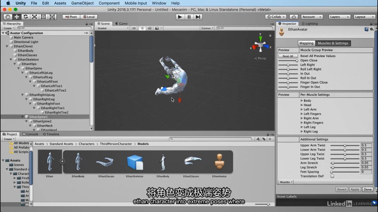Click the Arm Stretch value field

366,163
